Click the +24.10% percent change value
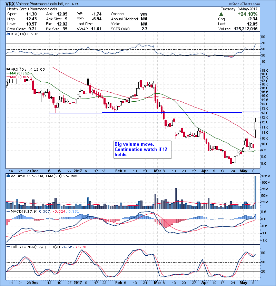Viewport: 276px width, 286px height. coord(247,14)
